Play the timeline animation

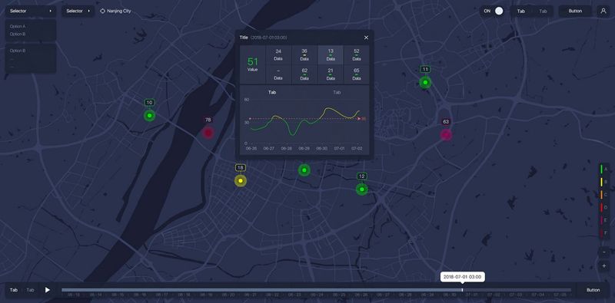point(48,290)
